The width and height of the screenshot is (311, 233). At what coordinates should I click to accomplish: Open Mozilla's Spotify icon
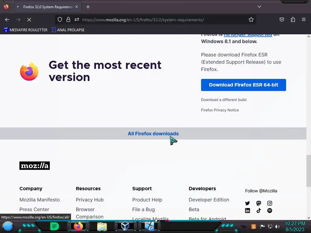tap(270, 211)
